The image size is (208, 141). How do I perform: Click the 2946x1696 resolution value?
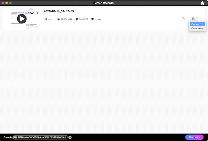pyautogui.click(x=67, y=19)
